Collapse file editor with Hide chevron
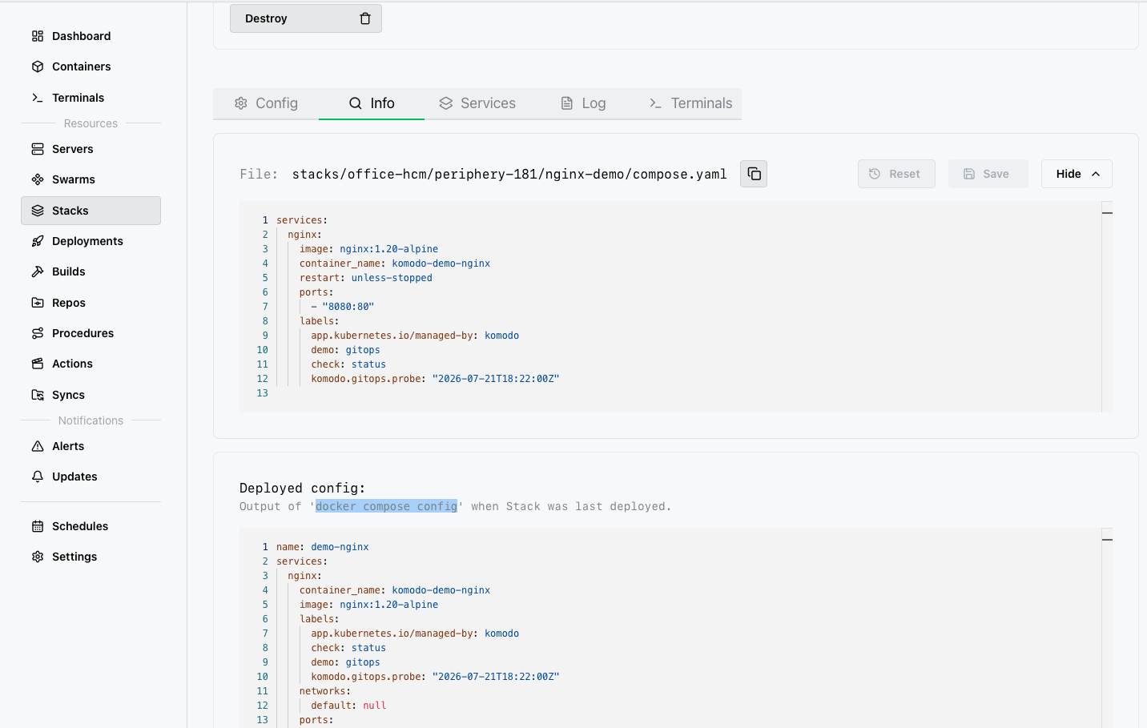 1096,174
